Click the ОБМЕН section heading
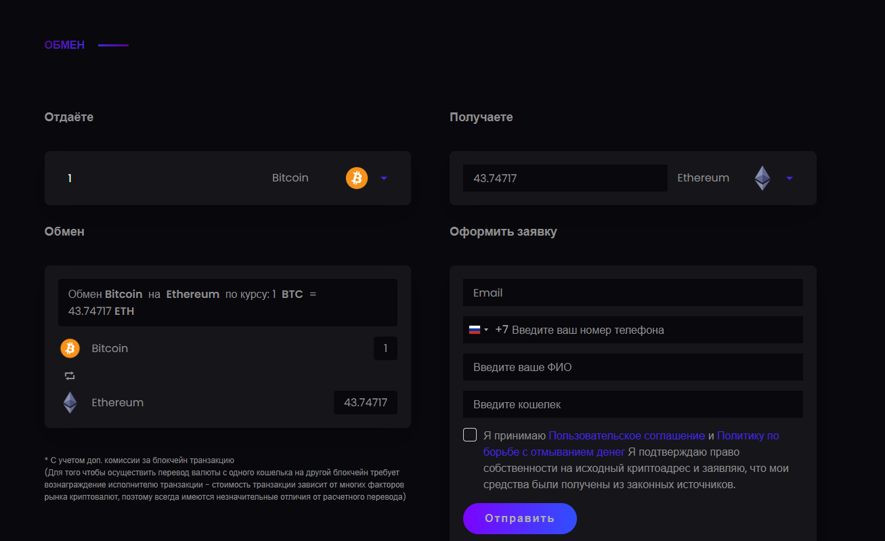The width and height of the screenshot is (885, 541). [x=64, y=45]
